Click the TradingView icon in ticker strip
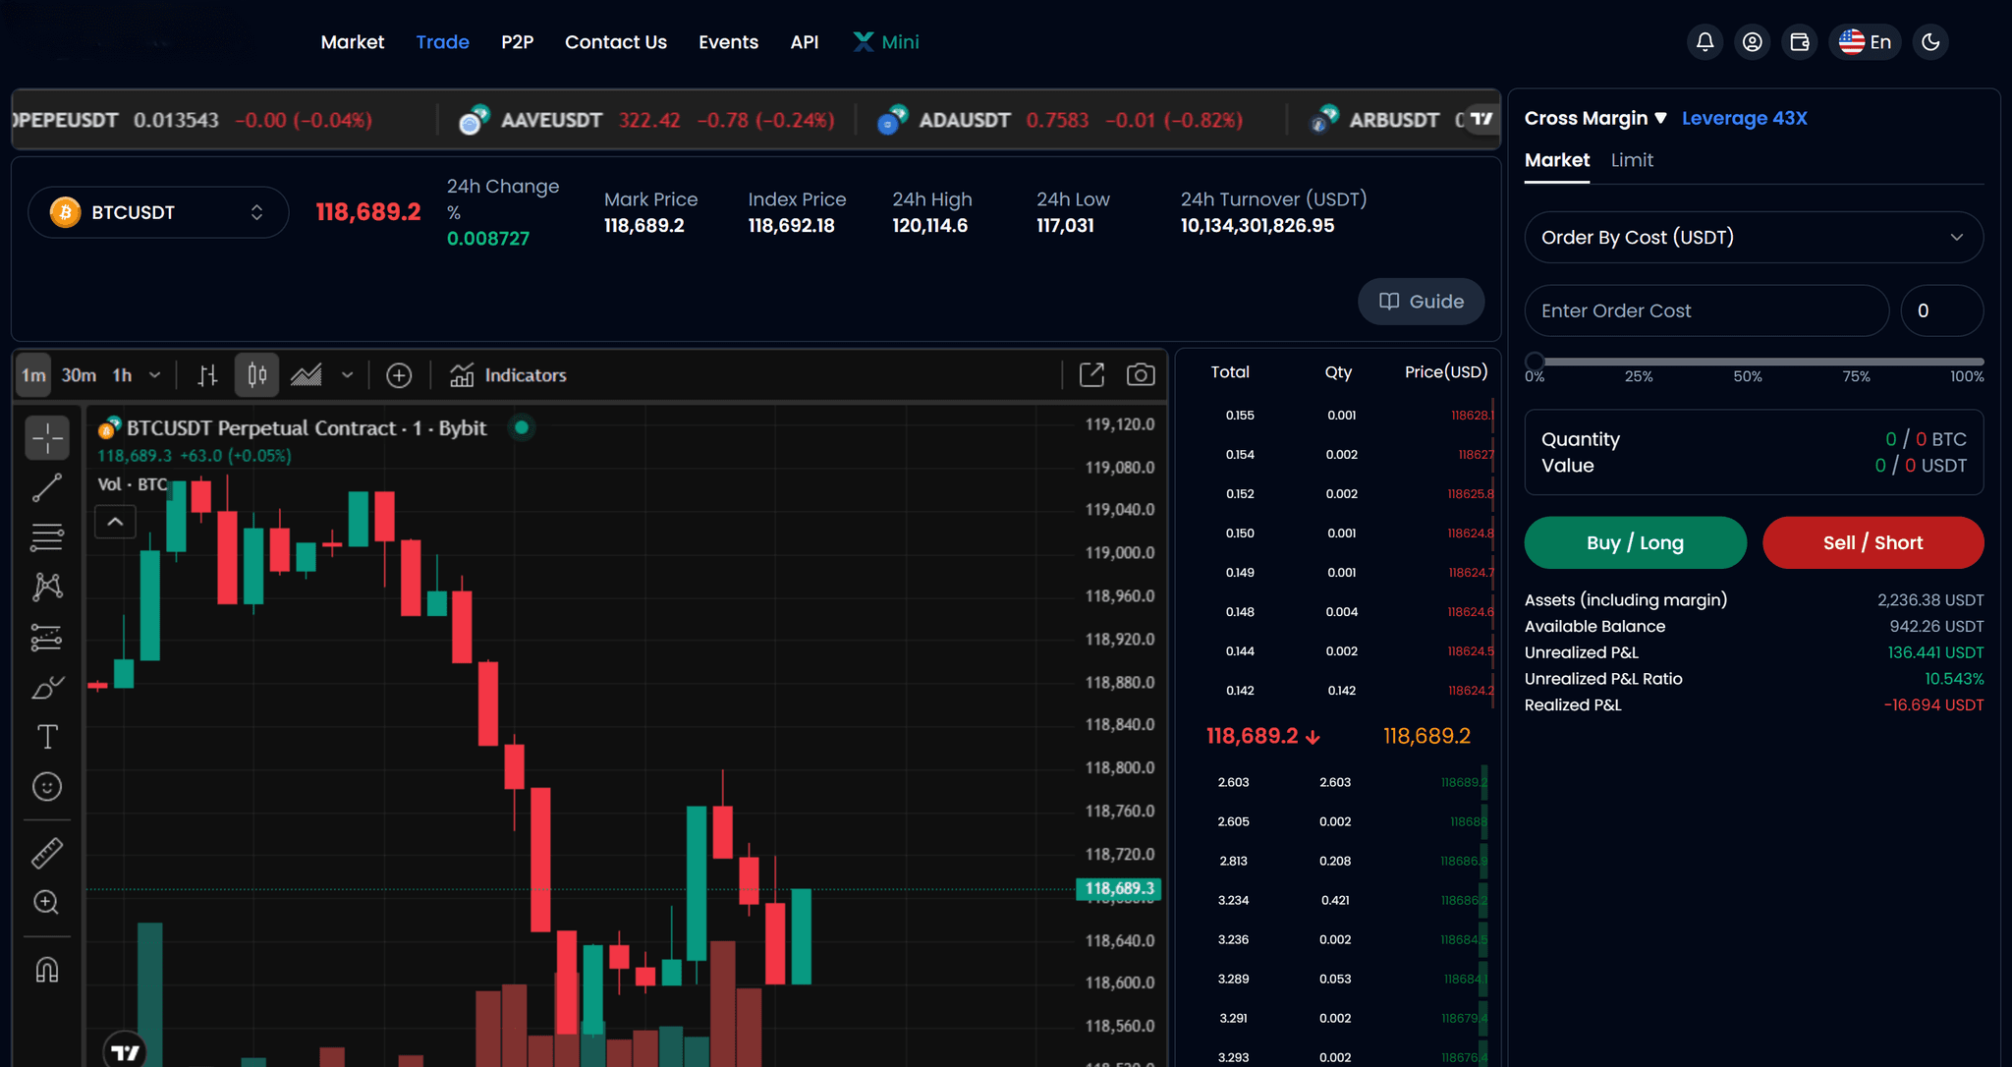Image resolution: width=2012 pixels, height=1067 pixels. click(x=1481, y=119)
